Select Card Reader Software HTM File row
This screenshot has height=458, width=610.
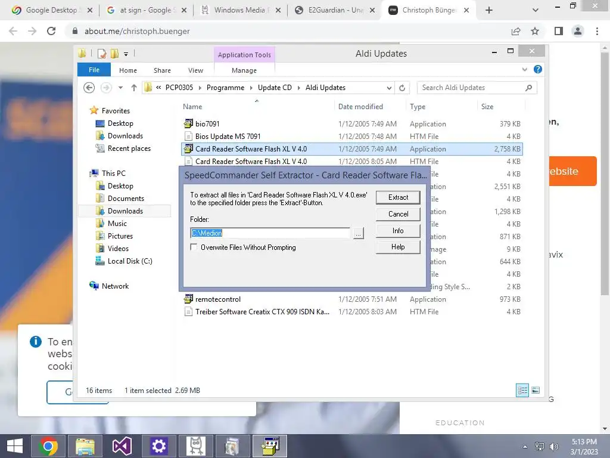tap(351, 161)
